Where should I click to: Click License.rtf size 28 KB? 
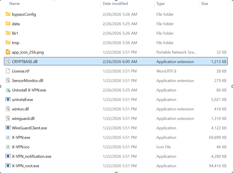point(221,71)
